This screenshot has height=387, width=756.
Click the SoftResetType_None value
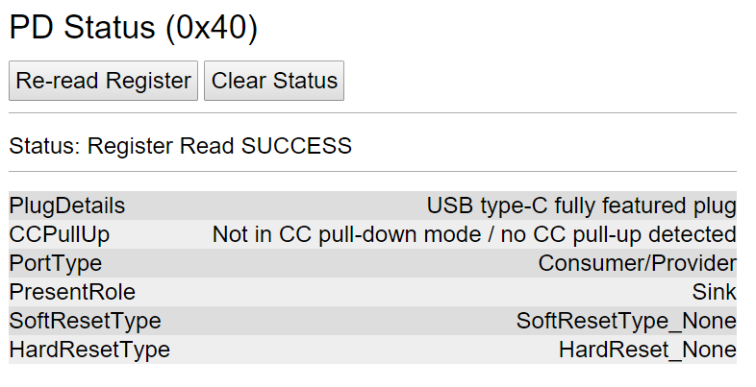(626, 321)
